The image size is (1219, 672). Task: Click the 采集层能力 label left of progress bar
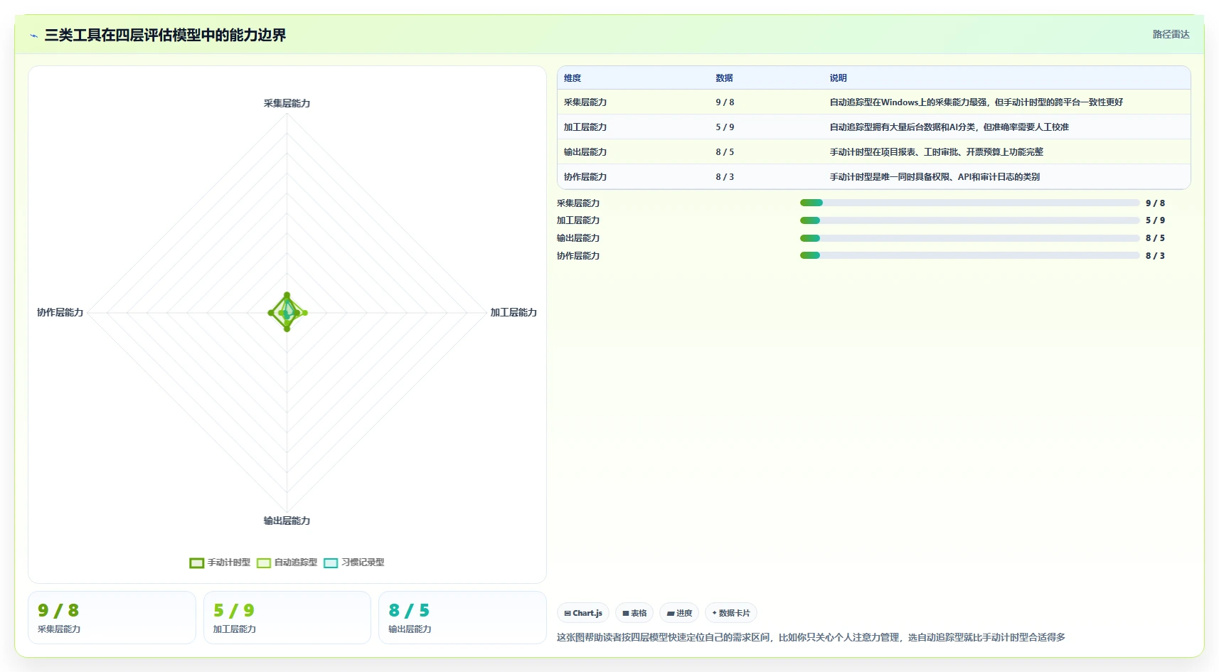(578, 203)
